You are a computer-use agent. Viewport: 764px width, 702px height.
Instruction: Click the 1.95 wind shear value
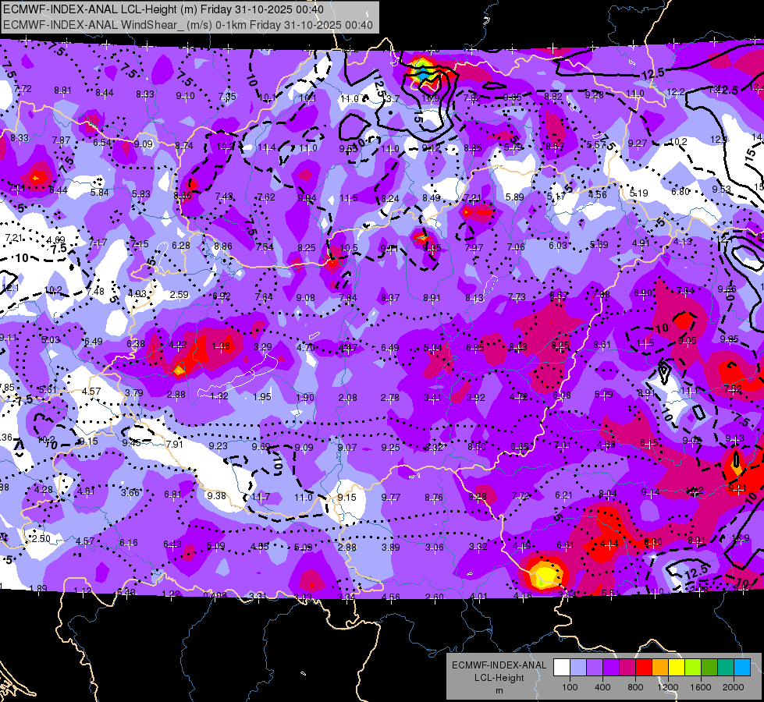(262, 396)
